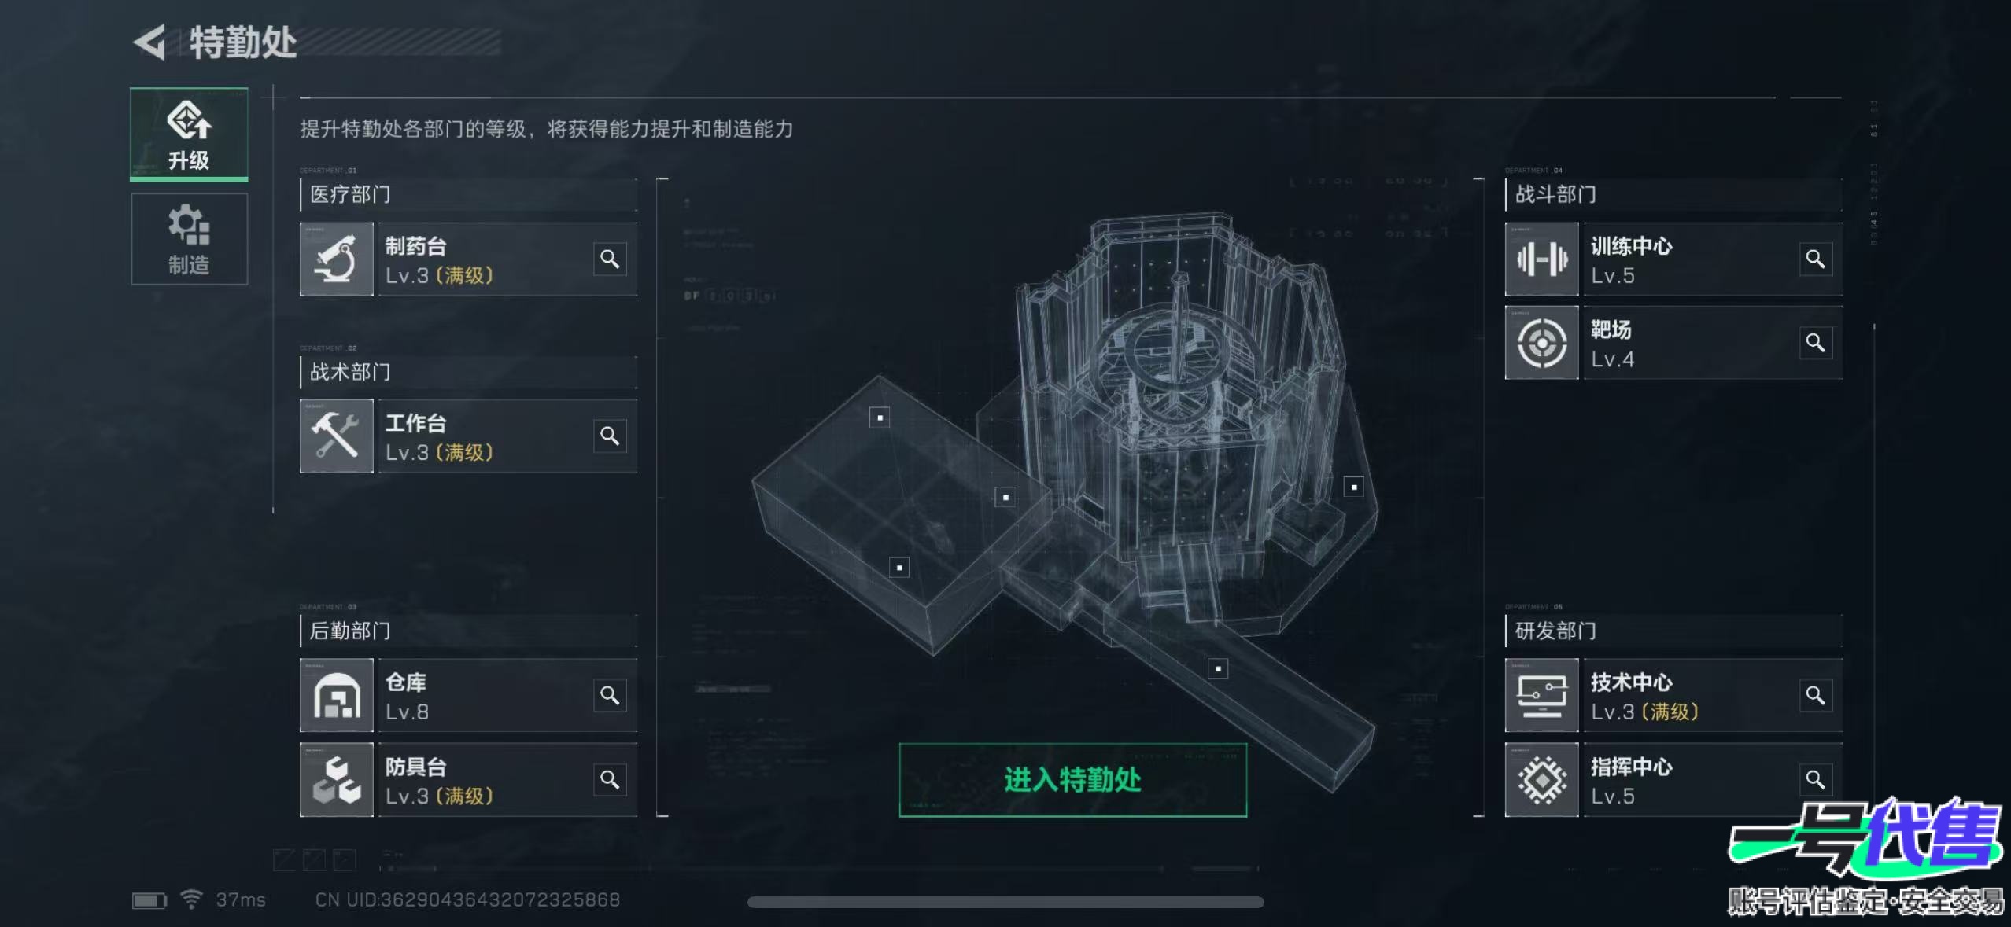
Task: Open the 仓库 warehouse icon
Action: tap(337, 696)
